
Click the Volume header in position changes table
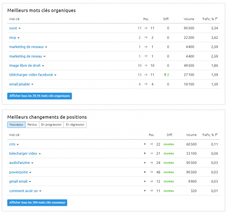[x=191, y=135]
